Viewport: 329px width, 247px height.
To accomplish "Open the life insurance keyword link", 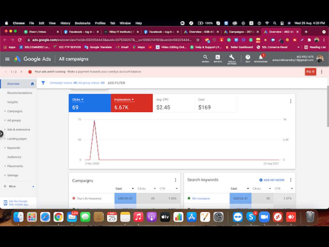I will click(x=201, y=199).
